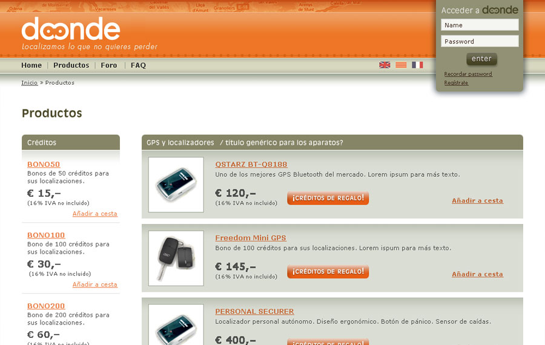Select the British flag language icon

click(385, 65)
